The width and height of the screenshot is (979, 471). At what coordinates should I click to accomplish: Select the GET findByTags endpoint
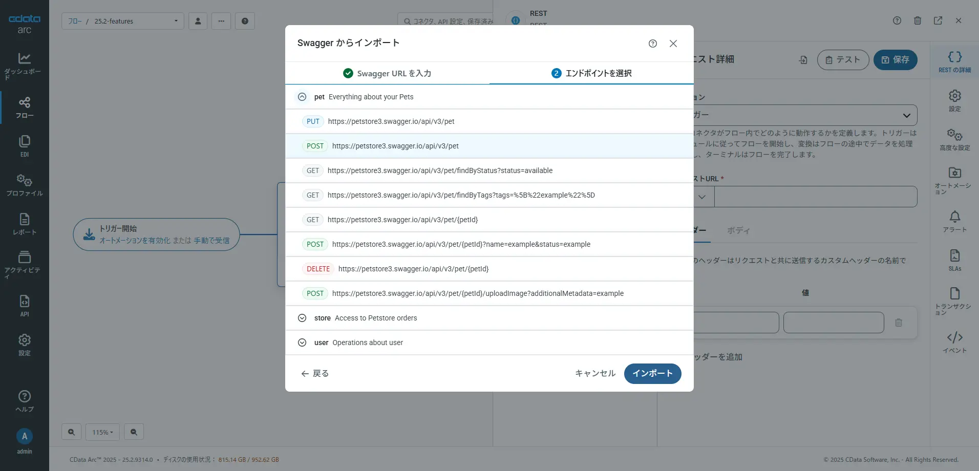pos(489,195)
